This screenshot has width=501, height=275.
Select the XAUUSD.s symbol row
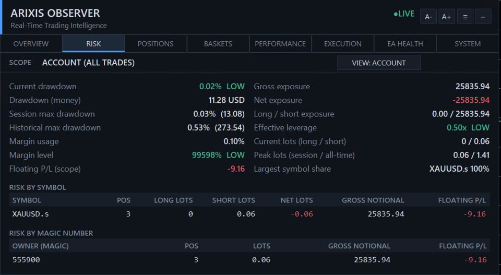[249, 214]
